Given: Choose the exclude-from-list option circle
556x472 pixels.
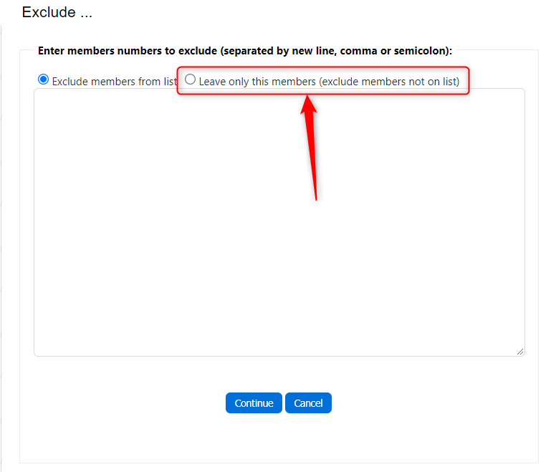Looking at the screenshot, I should pyautogui.click(x=43, y=80).
